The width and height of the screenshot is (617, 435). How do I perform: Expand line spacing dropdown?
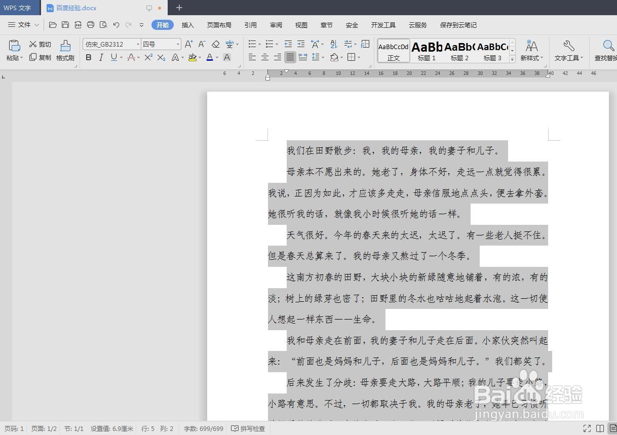[323, 57]
